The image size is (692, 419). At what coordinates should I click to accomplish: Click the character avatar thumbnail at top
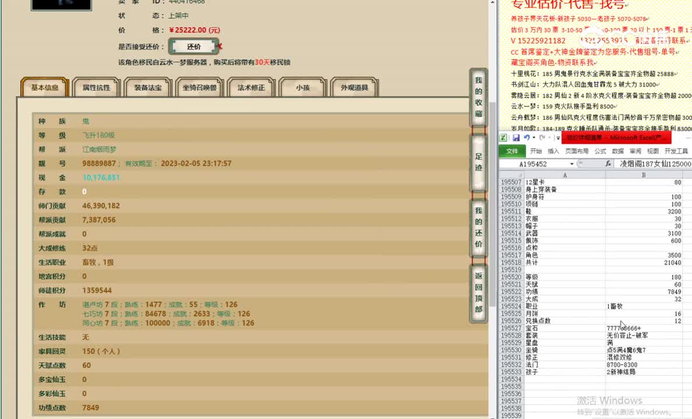pyautogui.click(x=61, y=5)
